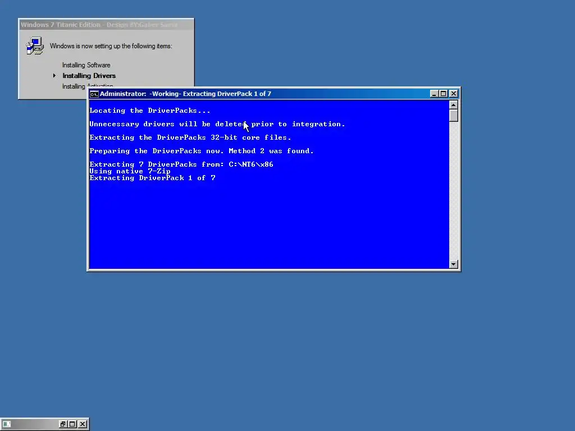Click the Windows 7 Titanic Edition title bar

(x=106, y=25)
